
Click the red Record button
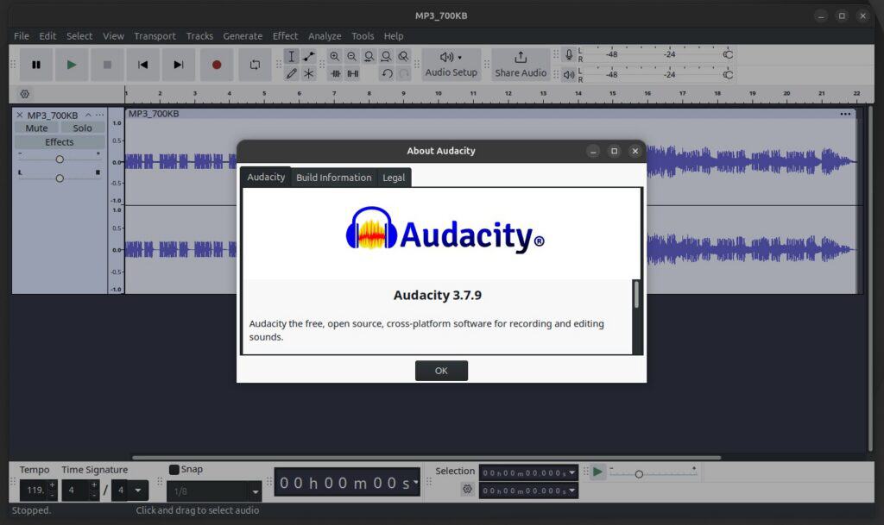click(217, 65)
